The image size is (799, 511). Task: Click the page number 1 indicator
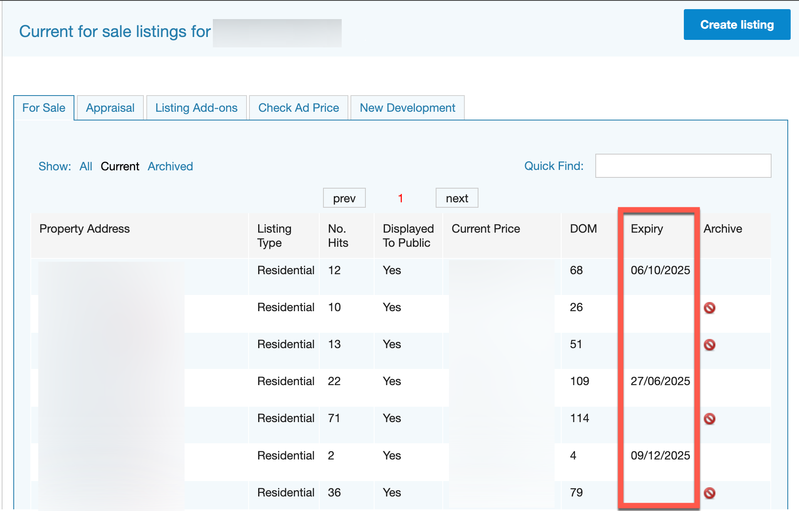400,198
